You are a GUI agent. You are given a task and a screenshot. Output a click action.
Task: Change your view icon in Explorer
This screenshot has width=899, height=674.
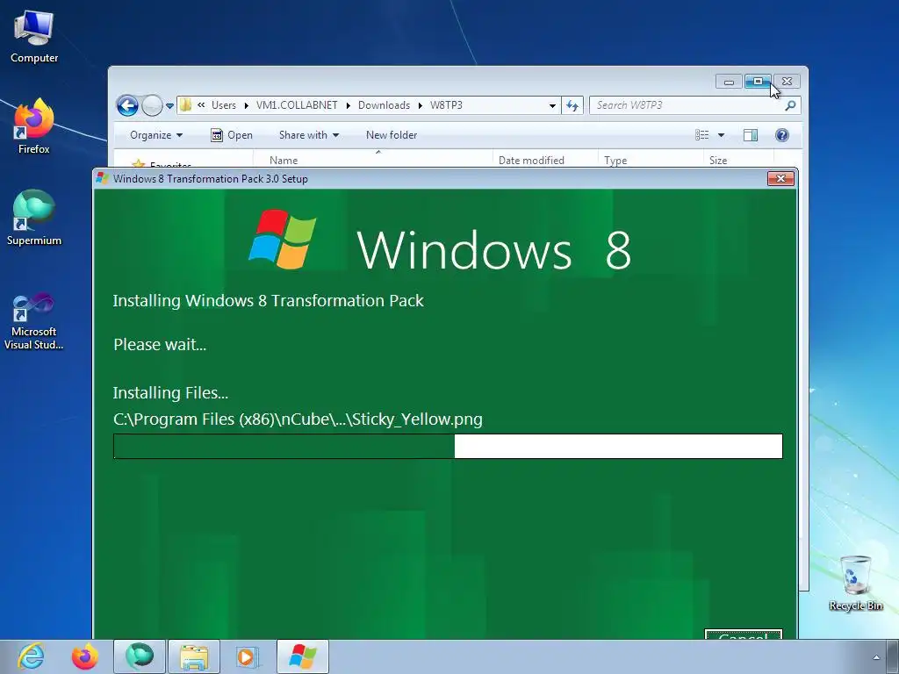click(701, 134)
